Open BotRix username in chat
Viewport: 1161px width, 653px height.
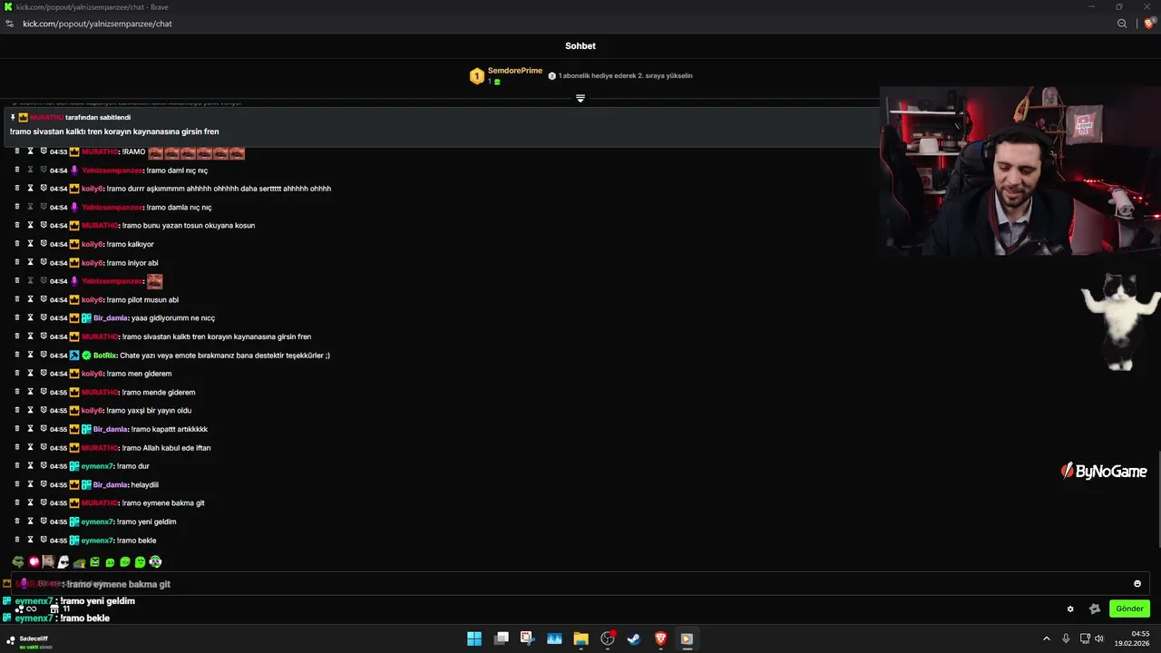click(104, 355)
